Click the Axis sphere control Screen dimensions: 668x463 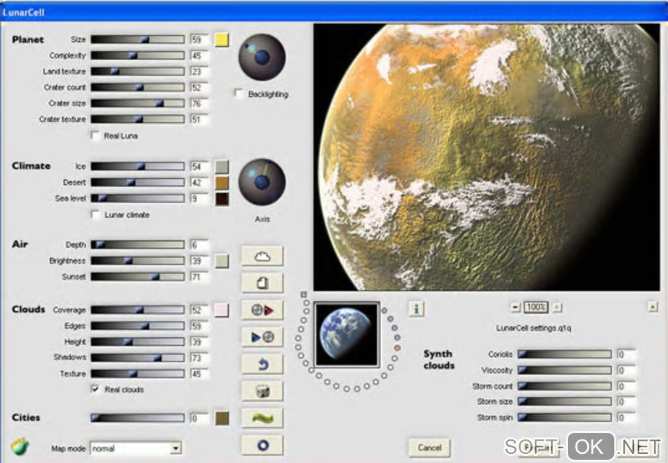point(261,182)
